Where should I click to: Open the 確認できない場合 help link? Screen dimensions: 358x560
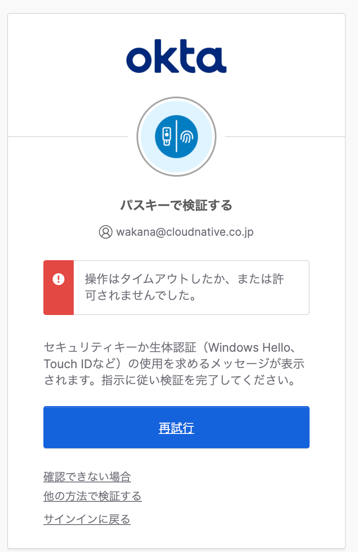click(x=87, y=477)
